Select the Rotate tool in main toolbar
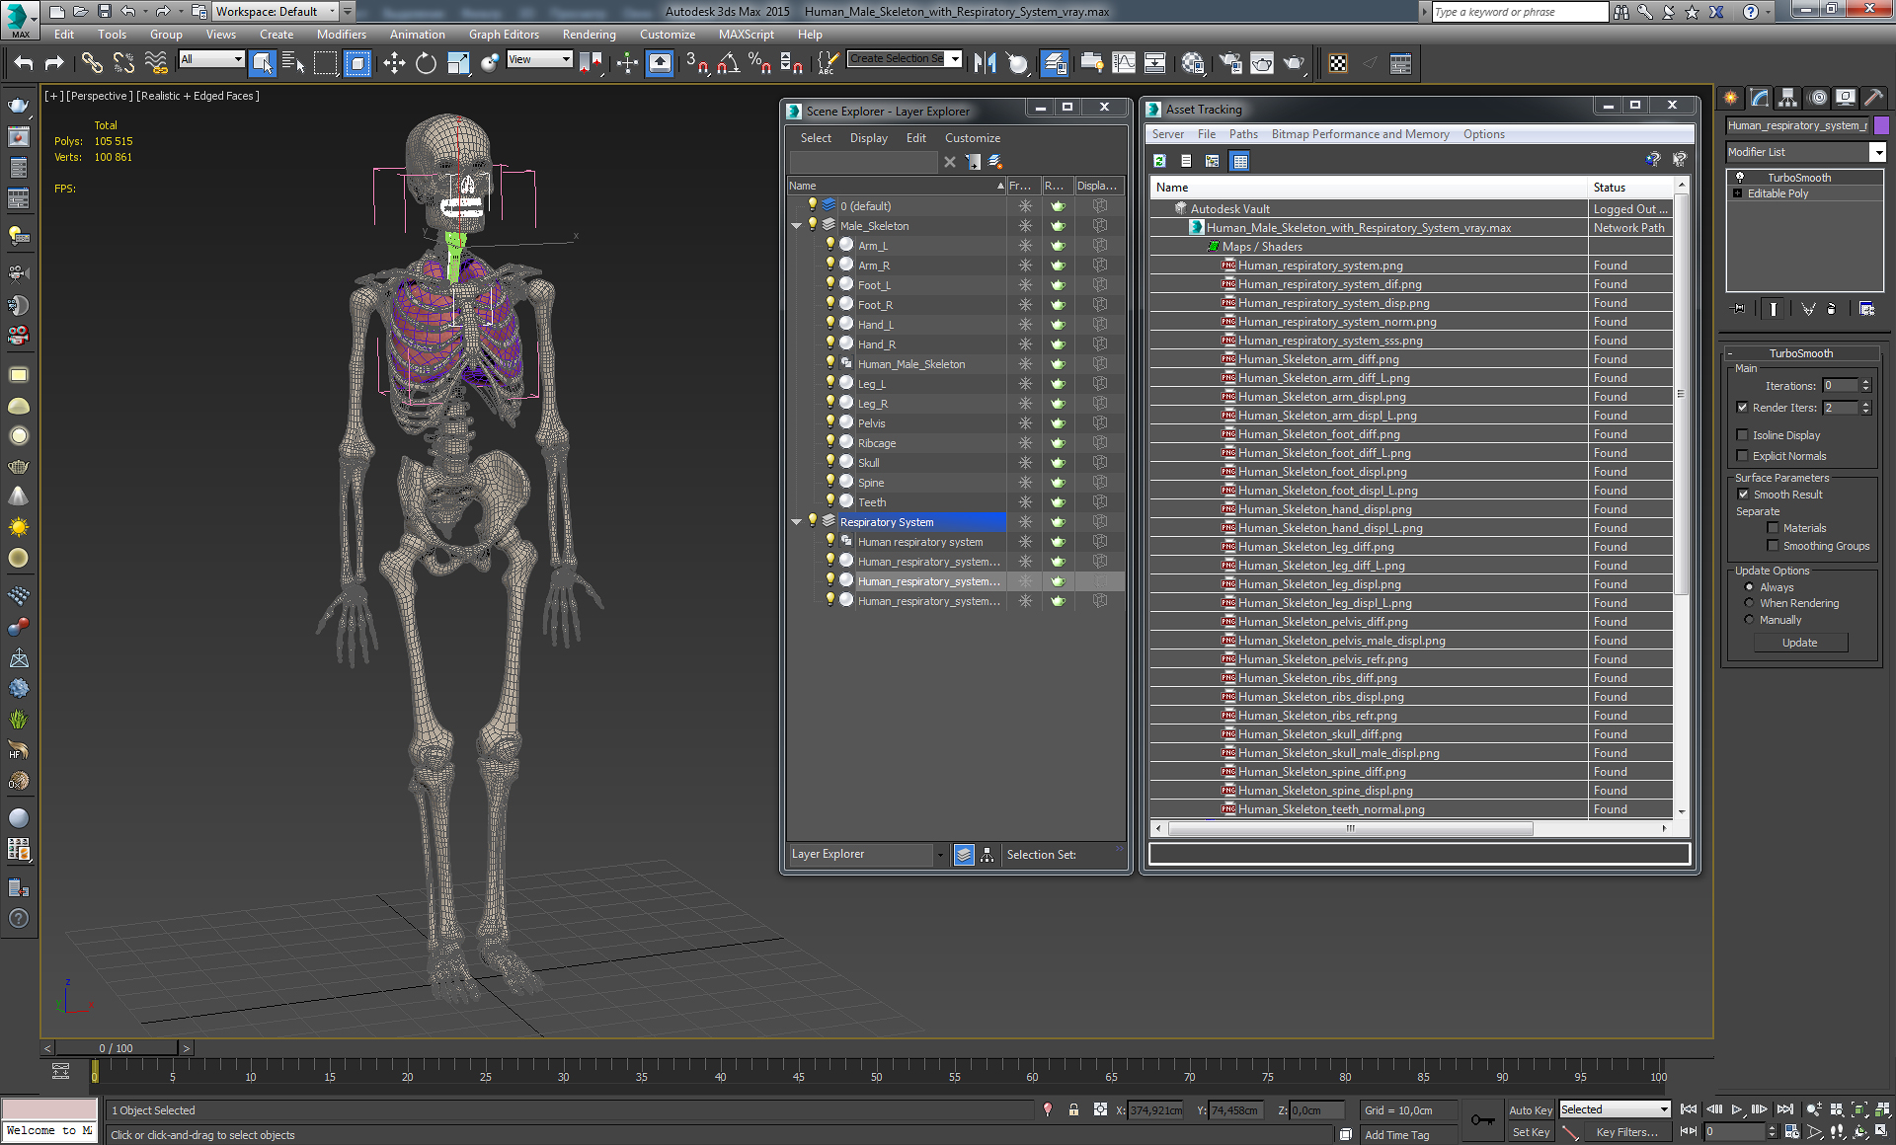The height and width of the screenshot is (1145, 1896). click(426, 63)
